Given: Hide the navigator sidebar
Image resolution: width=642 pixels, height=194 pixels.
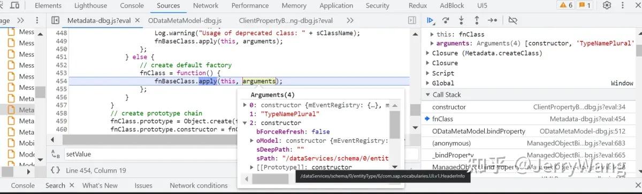Looking at the screenshot, I should coord(55,20).
